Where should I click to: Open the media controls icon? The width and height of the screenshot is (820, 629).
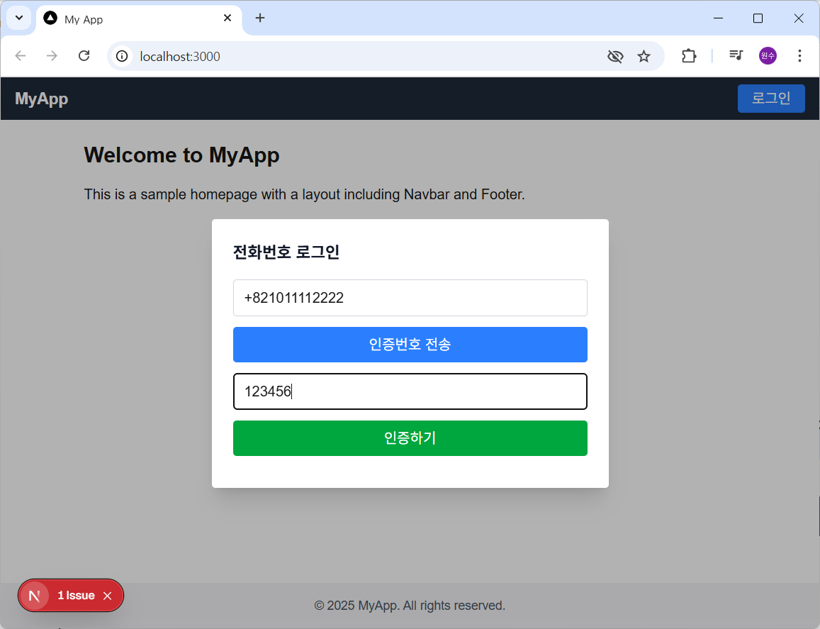click(736, 55)
